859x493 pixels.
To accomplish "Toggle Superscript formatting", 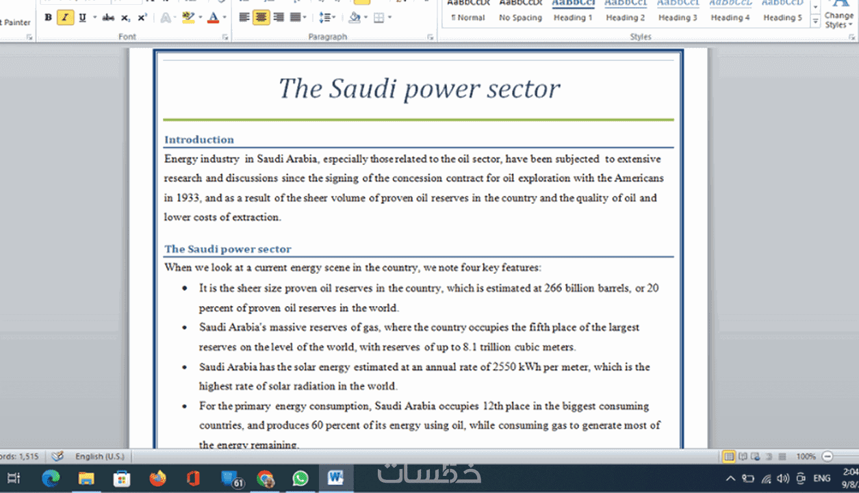I will tap(142, 18).
